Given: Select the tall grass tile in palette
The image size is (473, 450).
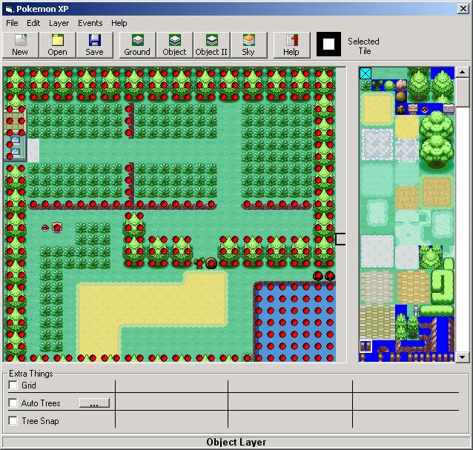Looking at the screenshot, I should pyautogui.click(x=365, y=85).
